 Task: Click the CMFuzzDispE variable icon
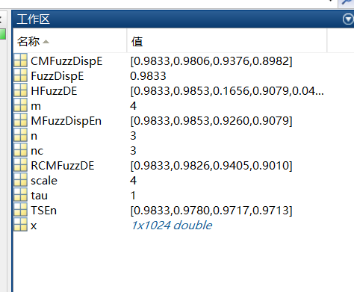coord(20,60)
